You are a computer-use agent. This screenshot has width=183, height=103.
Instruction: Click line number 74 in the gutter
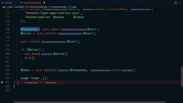pyautogui.click(x=7, y=29)
